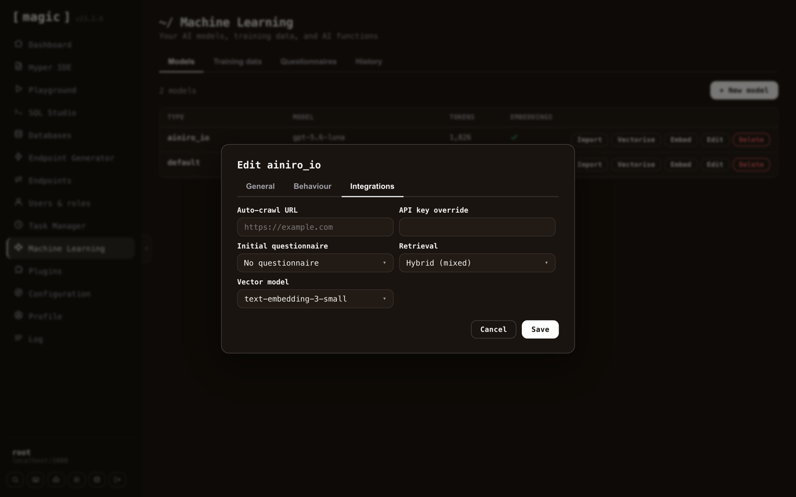The height and width of the screenshot is (497, 796).
Task: Switch to the Questionnaires tab
Action: click(x=308, y=62)
